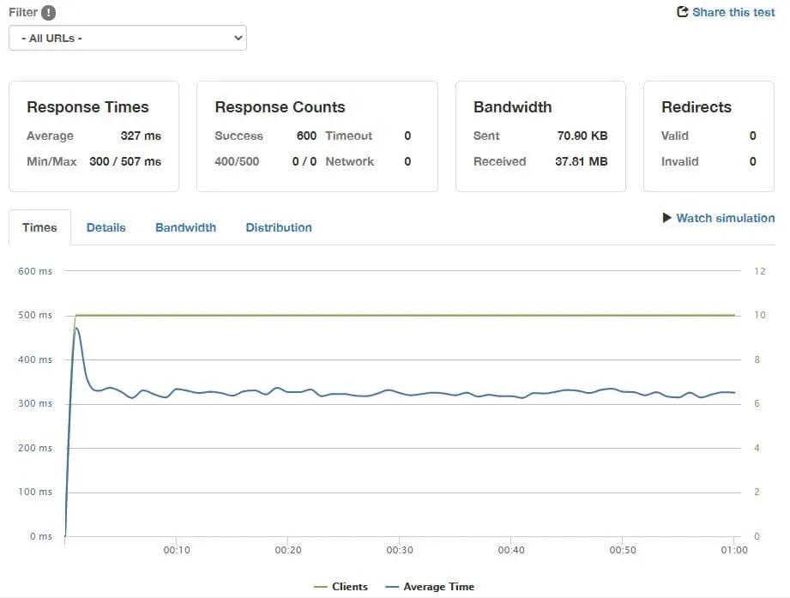Click the Success count 600
This screenshot has height=598, width=790.
[306, 136]
